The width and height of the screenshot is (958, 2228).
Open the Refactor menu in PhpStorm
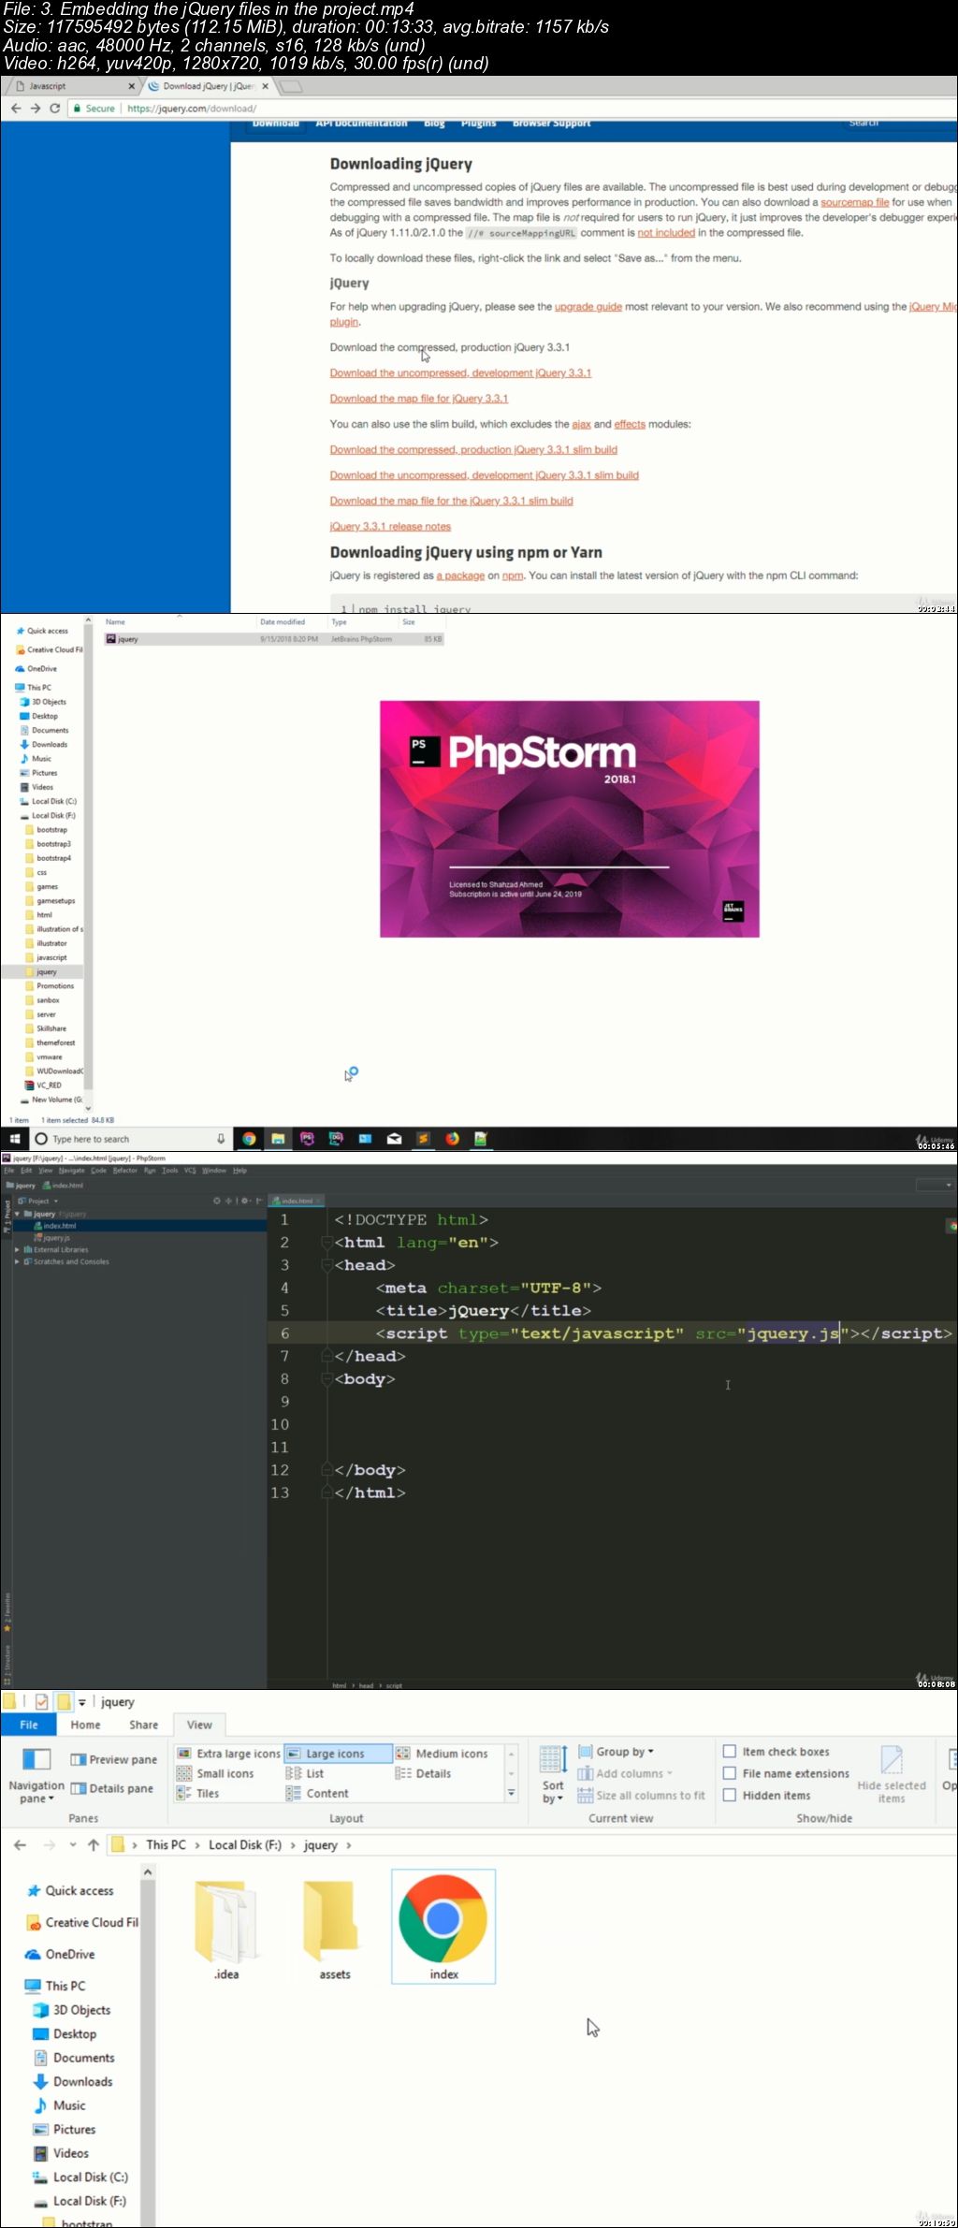tap(125, 1171)
